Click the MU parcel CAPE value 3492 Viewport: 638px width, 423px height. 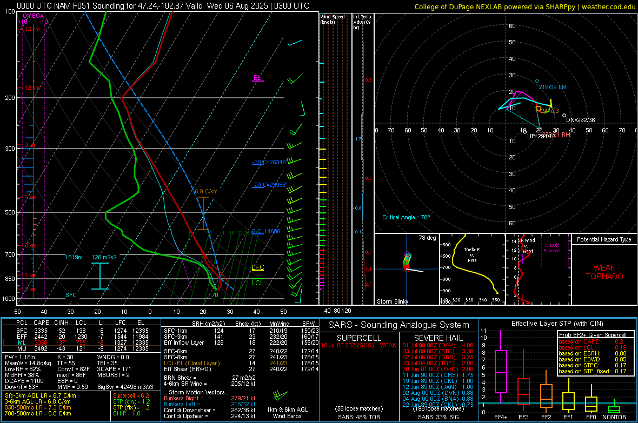41,348
